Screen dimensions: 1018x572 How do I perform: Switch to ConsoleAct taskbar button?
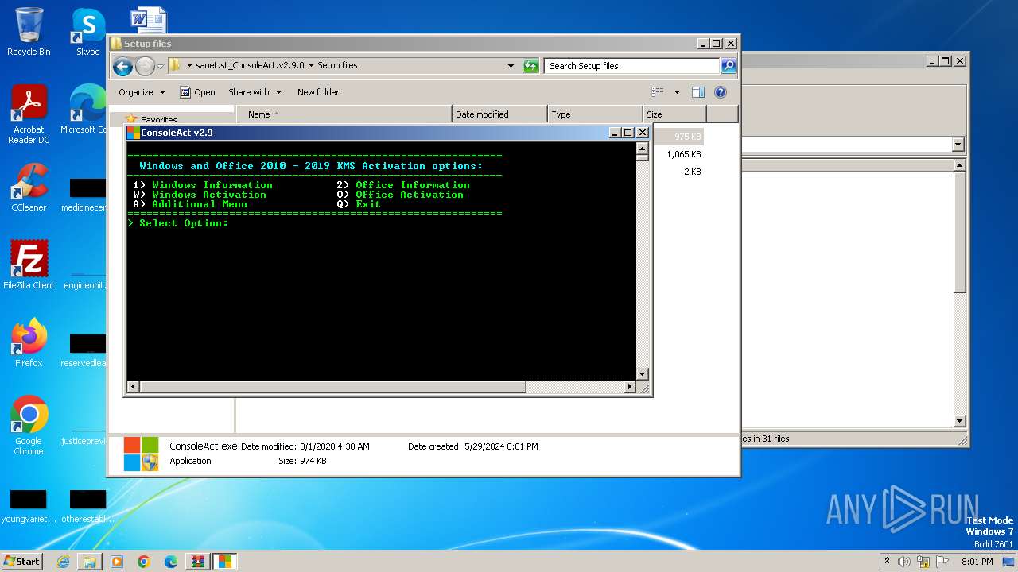(x=224, y=562)
